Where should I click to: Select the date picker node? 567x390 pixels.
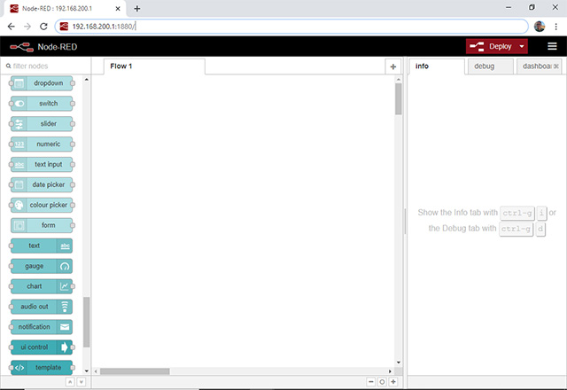(x=41, y=184)
